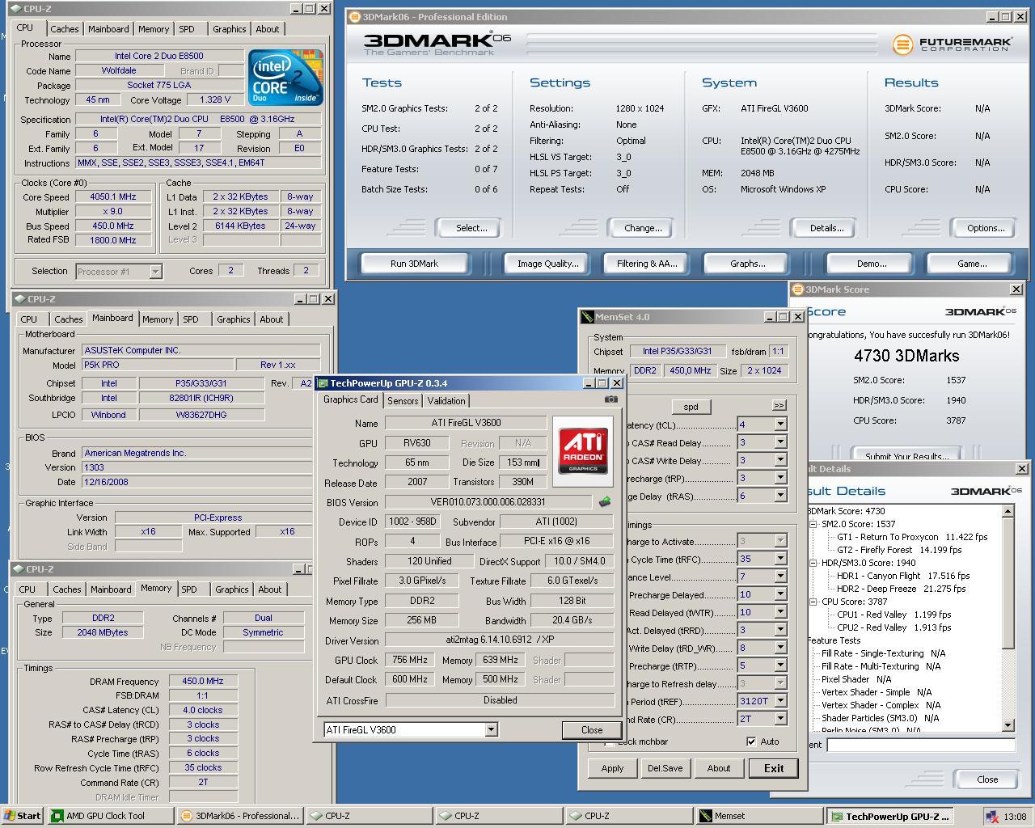Select HDR2 - Deep Freeze result row
Screen dimensions: 1035x828
(902, 589)
